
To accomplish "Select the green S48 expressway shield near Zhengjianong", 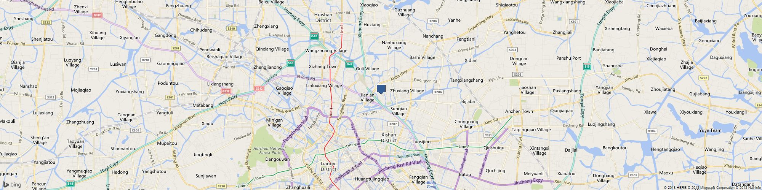I will (x=291, y=63).
